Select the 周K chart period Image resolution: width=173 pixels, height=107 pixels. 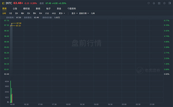point(22,13)
